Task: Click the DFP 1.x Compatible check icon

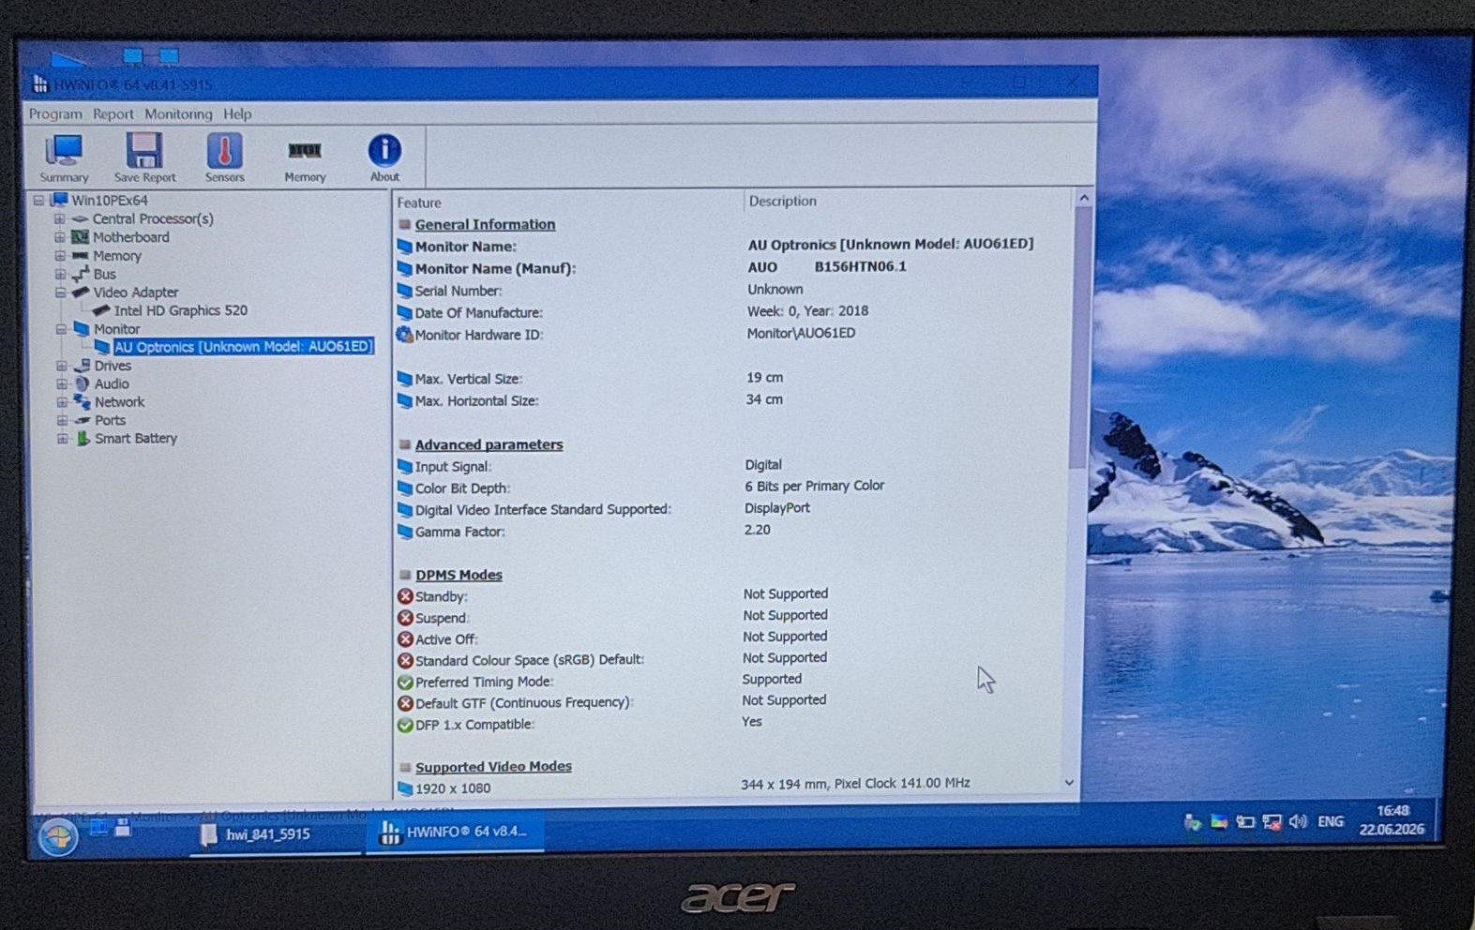Action: [405, 725]
